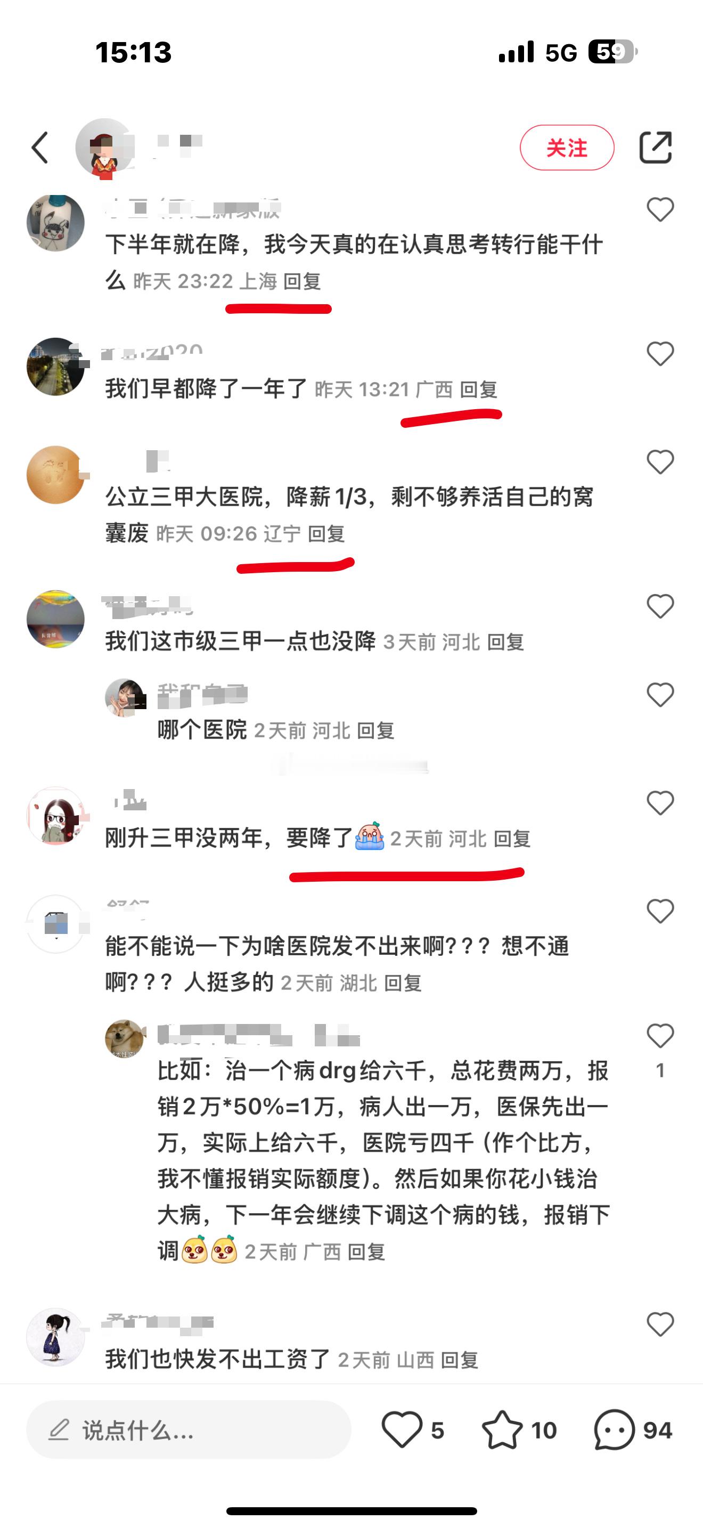Follow the author with 关注 button

(567, 148)
